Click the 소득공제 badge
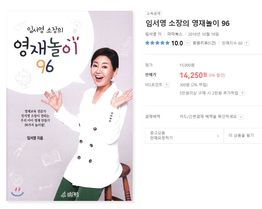Image resolution: width=262 pixels, height=209 pixels. [153, 14]
